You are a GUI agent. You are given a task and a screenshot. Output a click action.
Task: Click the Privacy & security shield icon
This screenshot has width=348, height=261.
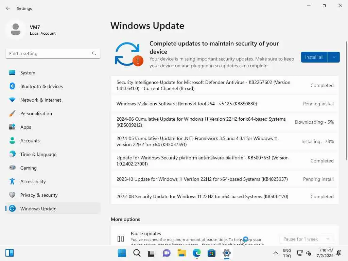tap(12, 195)
